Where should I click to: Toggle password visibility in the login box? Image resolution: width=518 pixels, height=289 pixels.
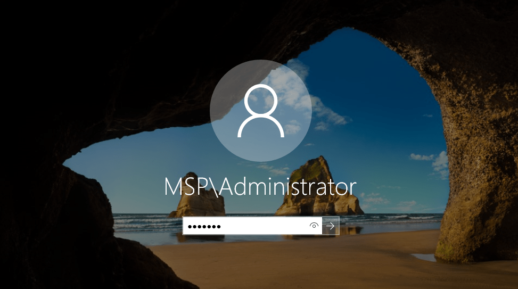tap(314, 226)
